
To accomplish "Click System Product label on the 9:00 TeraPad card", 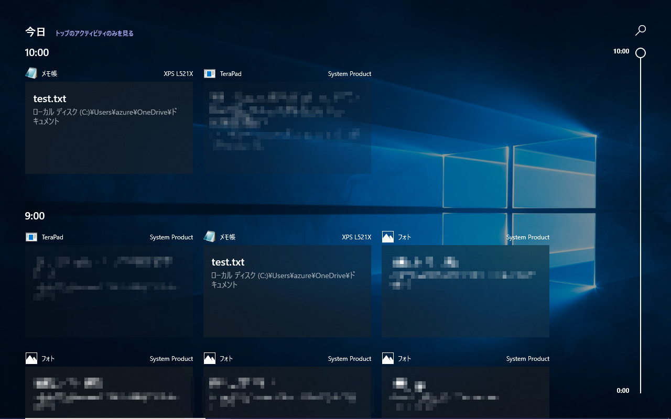I will (171, 237).
